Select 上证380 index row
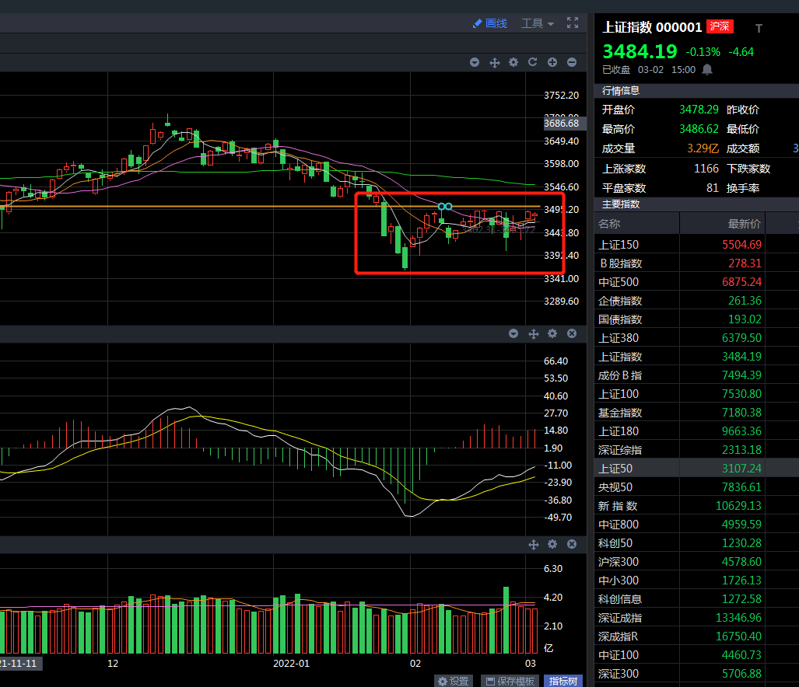The image size is (799, 687). point(696,338)
